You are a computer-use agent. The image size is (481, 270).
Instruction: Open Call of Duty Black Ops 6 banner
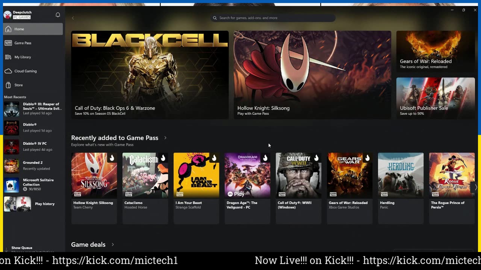[x=150, y=75]
